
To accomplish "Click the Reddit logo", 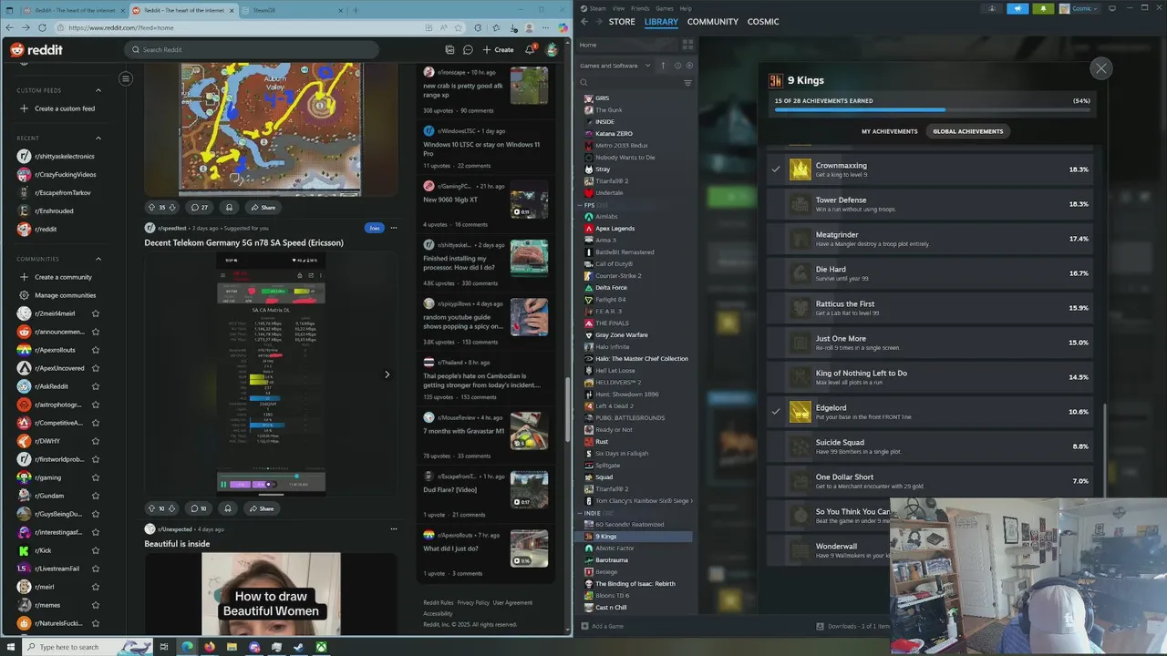I will 36,50.
